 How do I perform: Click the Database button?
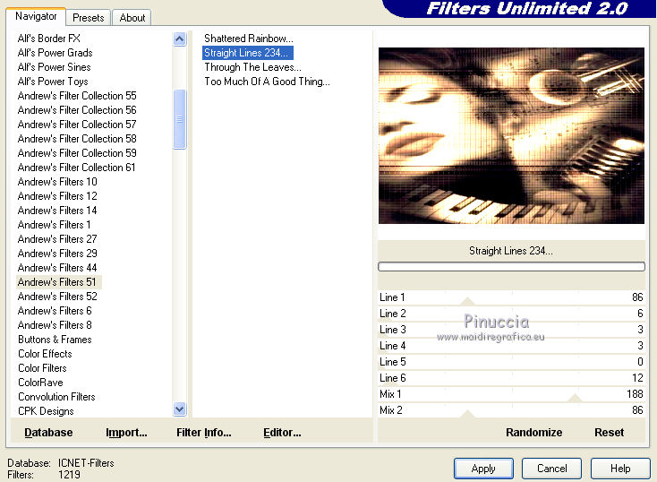pos(48,433)
